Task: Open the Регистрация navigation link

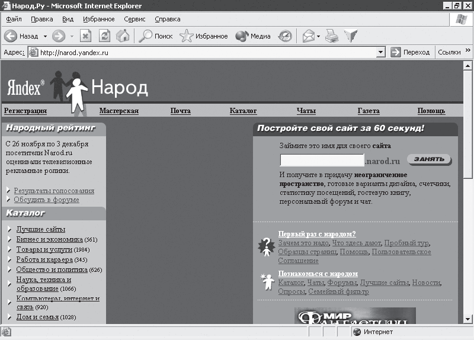Action: pyautogui.click(x=25, y=111)
